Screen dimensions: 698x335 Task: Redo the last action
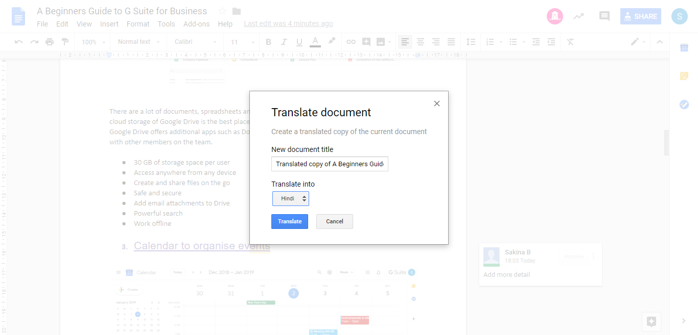point(34,42)
